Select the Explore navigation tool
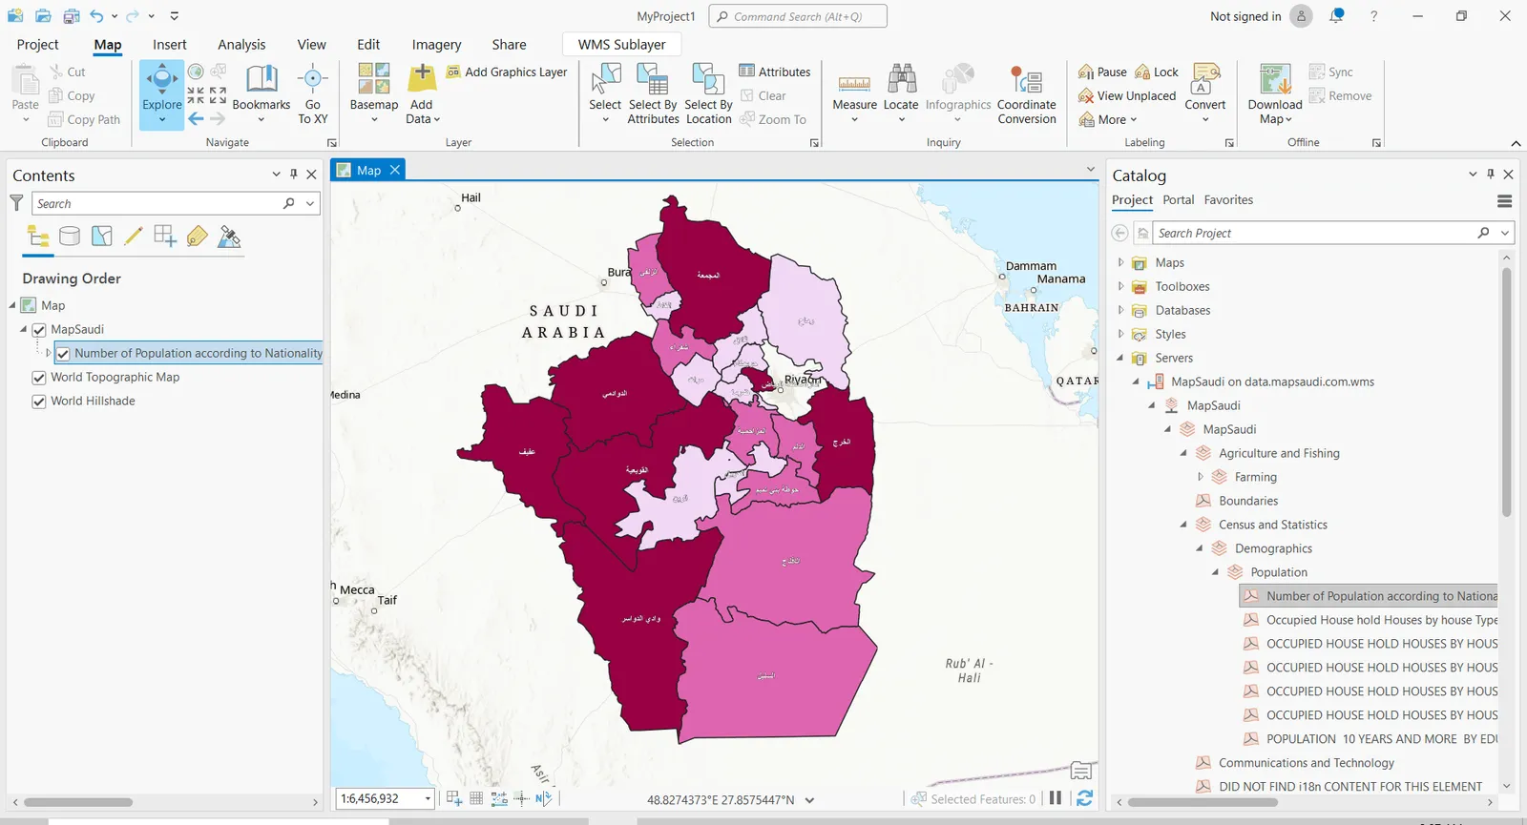Screen dimensions: 1527x825 (161, 86)
